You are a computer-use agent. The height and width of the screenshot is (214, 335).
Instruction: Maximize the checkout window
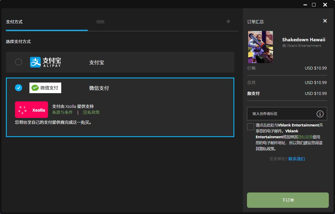tap(314, 5)
